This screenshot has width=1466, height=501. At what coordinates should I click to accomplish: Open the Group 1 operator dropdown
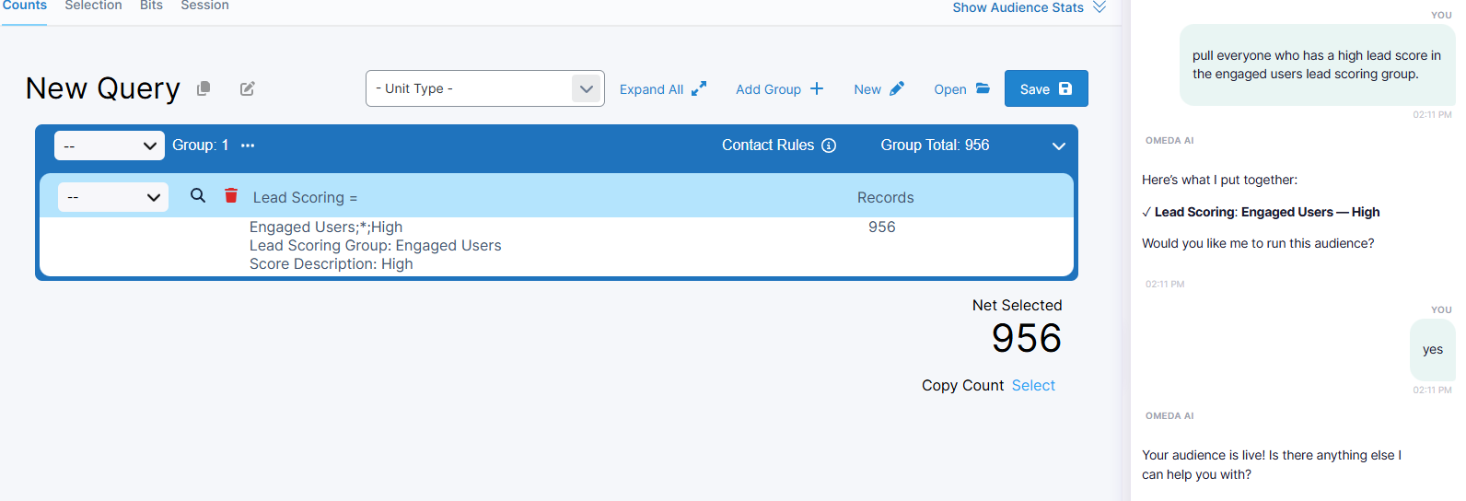(110, 146)
